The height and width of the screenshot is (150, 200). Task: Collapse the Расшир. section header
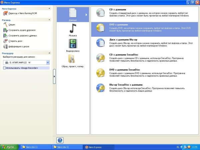click(x=50, y=19)
